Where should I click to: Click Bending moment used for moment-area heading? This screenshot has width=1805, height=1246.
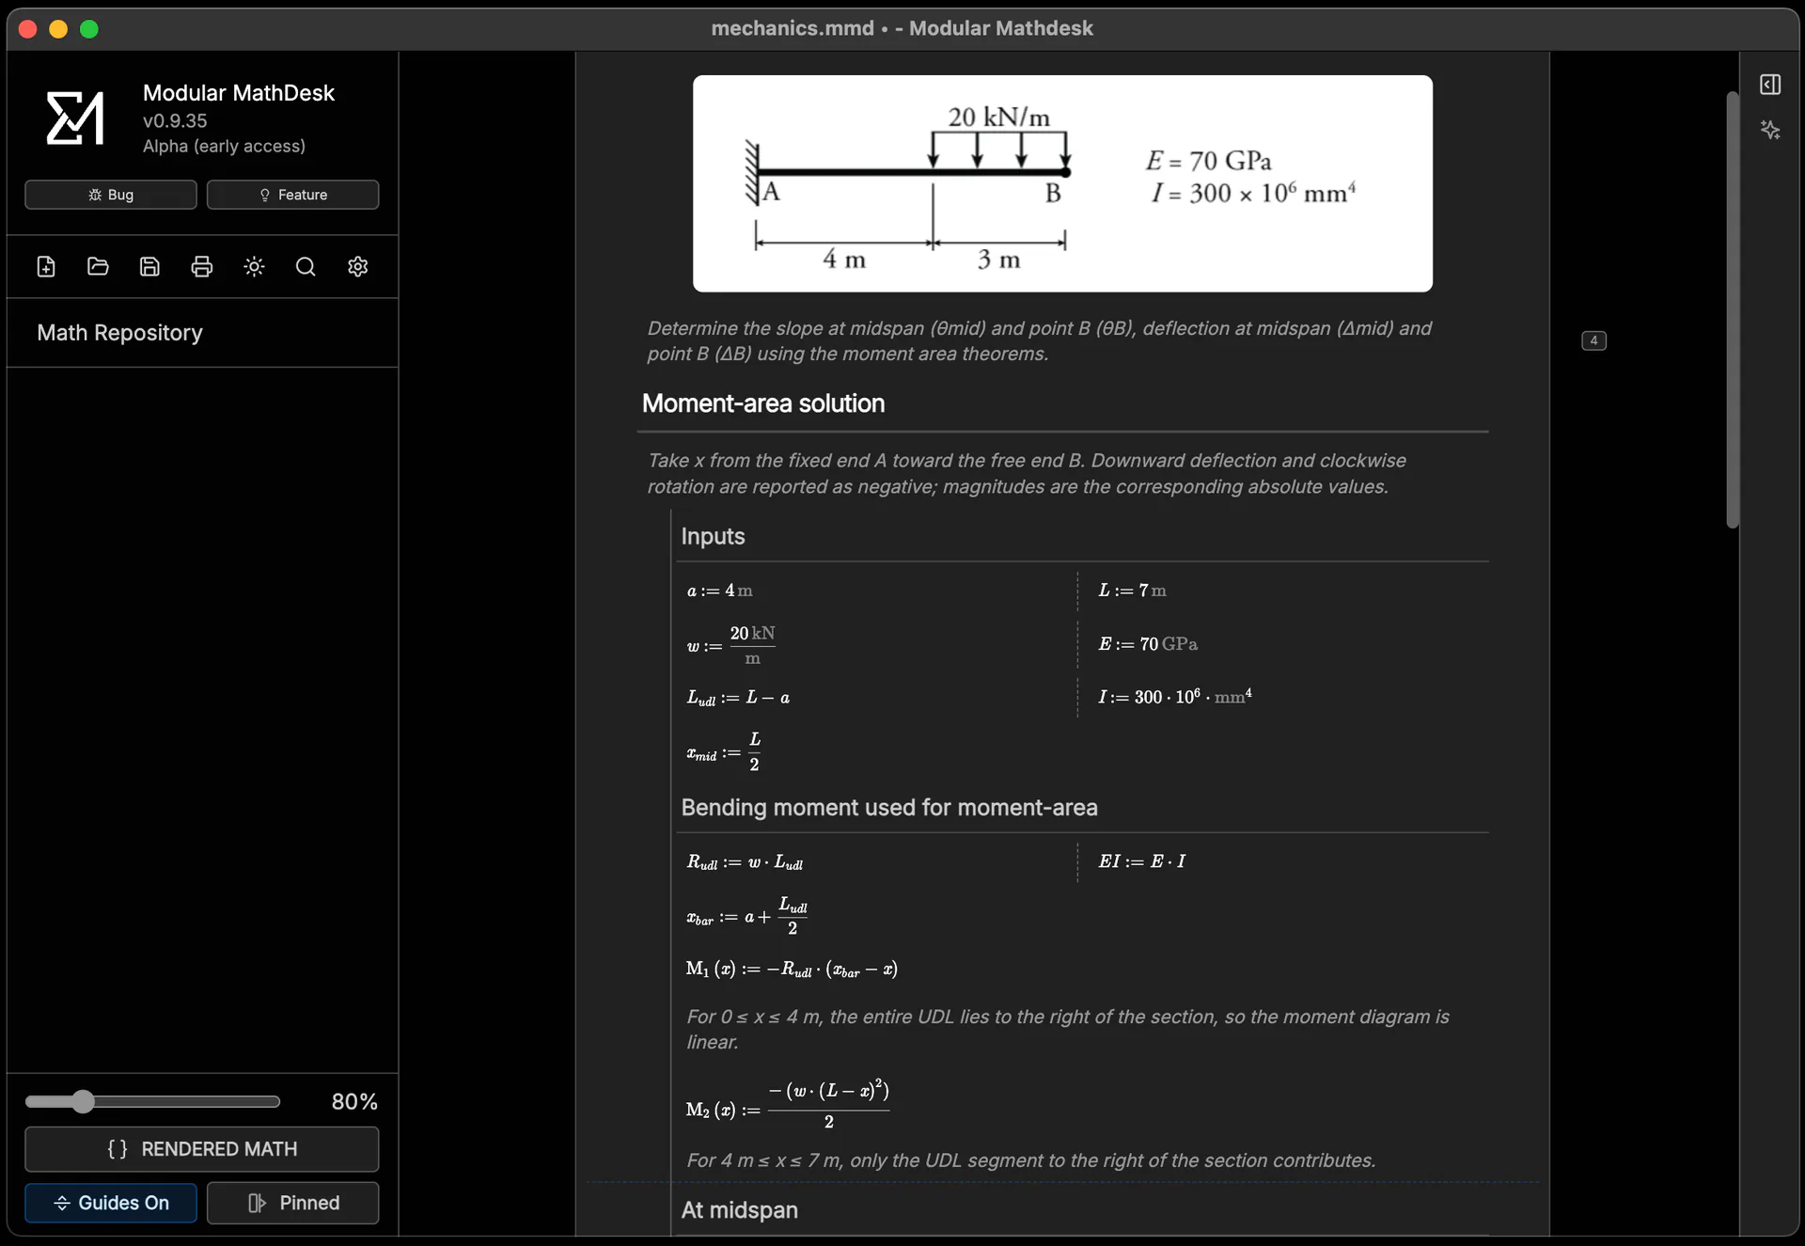[x=889, y=808]
